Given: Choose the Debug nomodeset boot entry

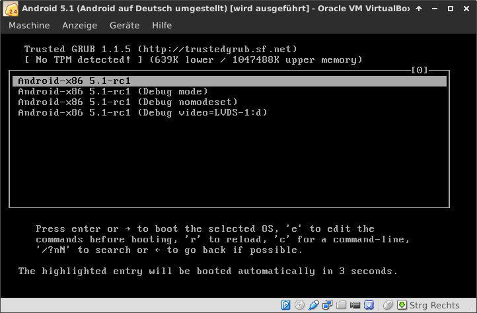Looking at the screenshot, I should click(128, 102).
